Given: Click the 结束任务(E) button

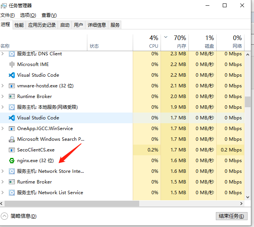Looking at the screenshot, I should pyautogui.click(x=231, y=216).
